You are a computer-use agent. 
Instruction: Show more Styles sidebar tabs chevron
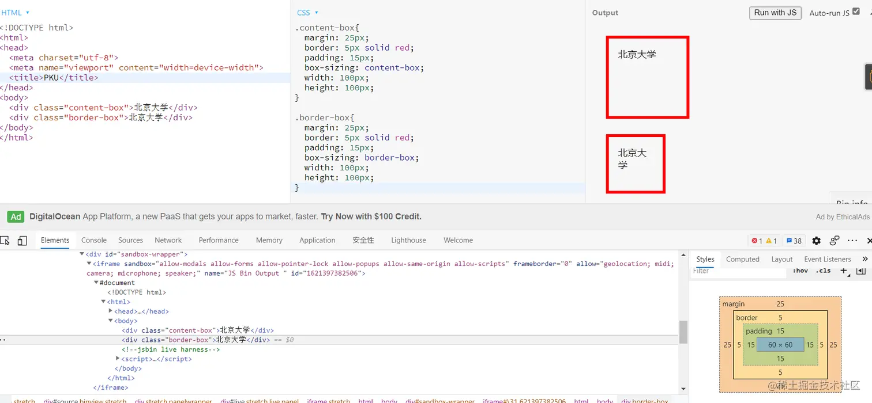pos(865,259)
